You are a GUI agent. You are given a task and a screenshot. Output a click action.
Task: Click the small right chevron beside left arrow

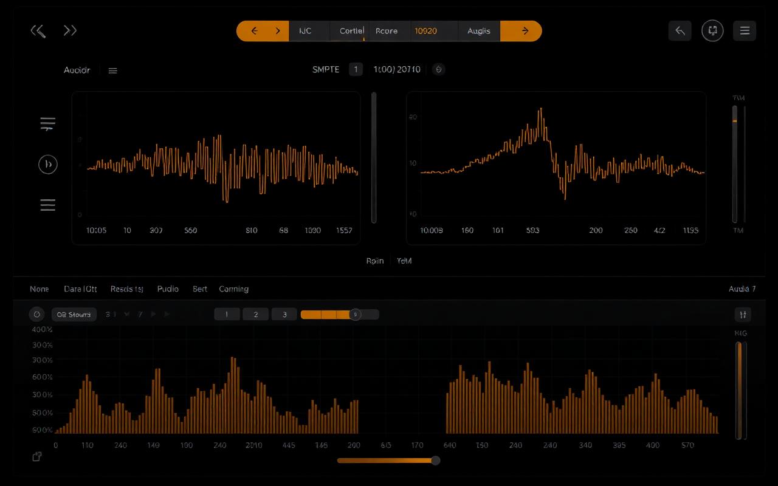click(x=278, y=31)
